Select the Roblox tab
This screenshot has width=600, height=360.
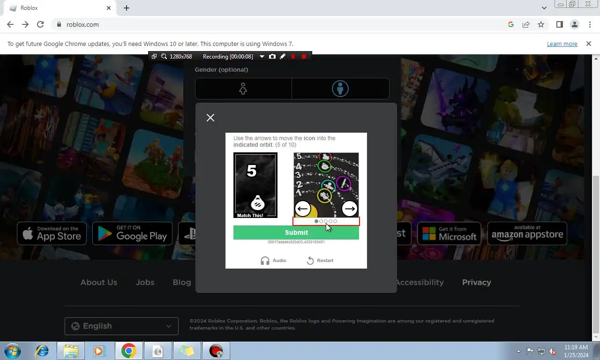[60, 8]
